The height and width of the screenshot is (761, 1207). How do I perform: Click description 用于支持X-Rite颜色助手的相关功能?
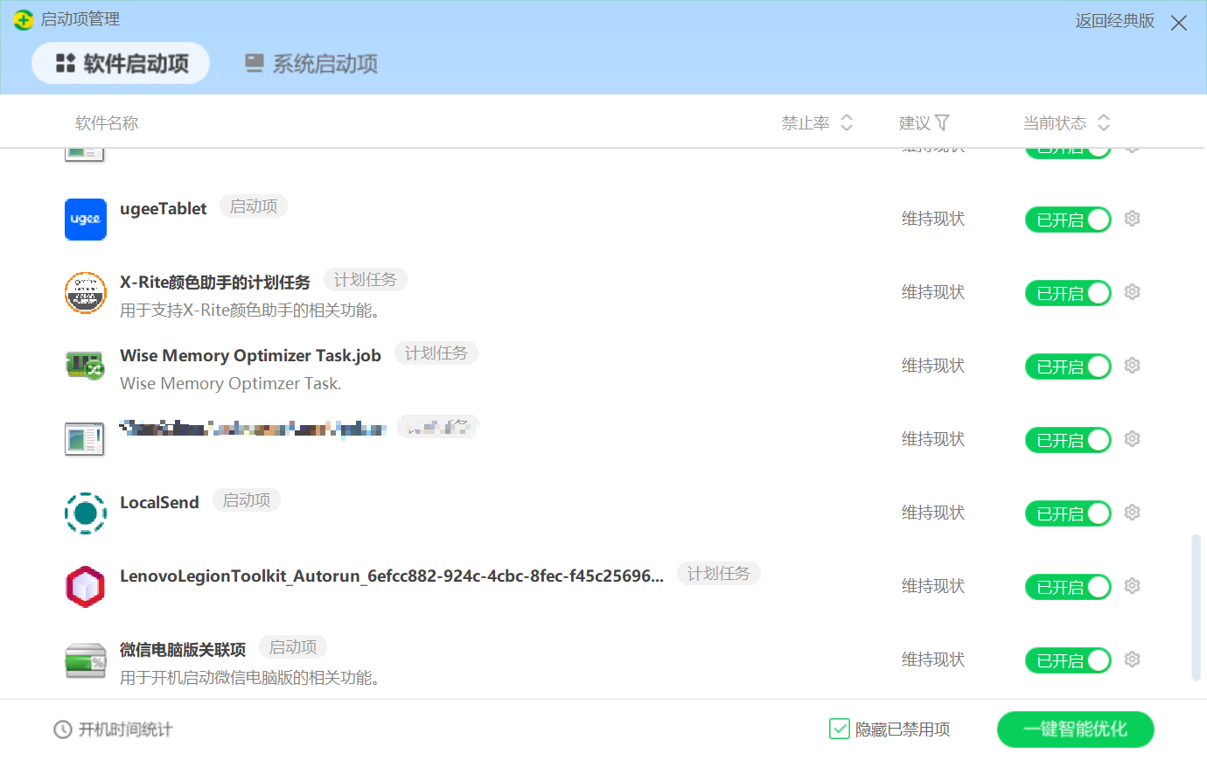(x=250, y=311)
